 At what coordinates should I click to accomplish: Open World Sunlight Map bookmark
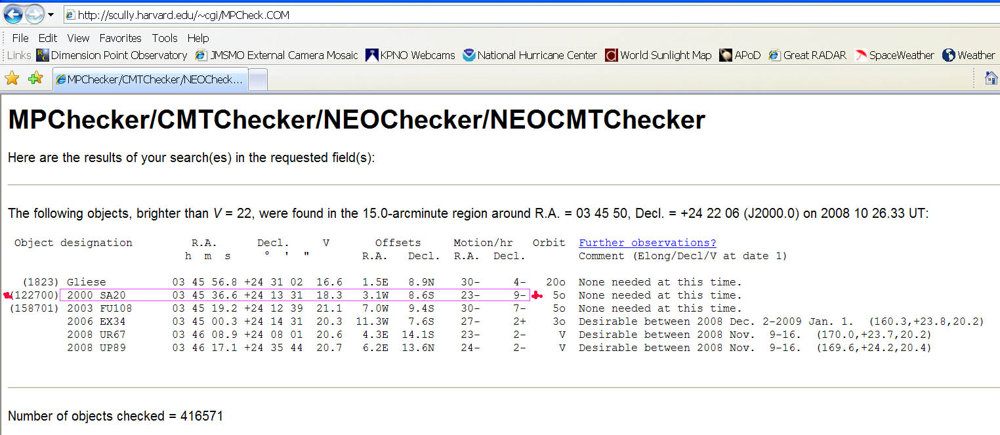point(658,55)
